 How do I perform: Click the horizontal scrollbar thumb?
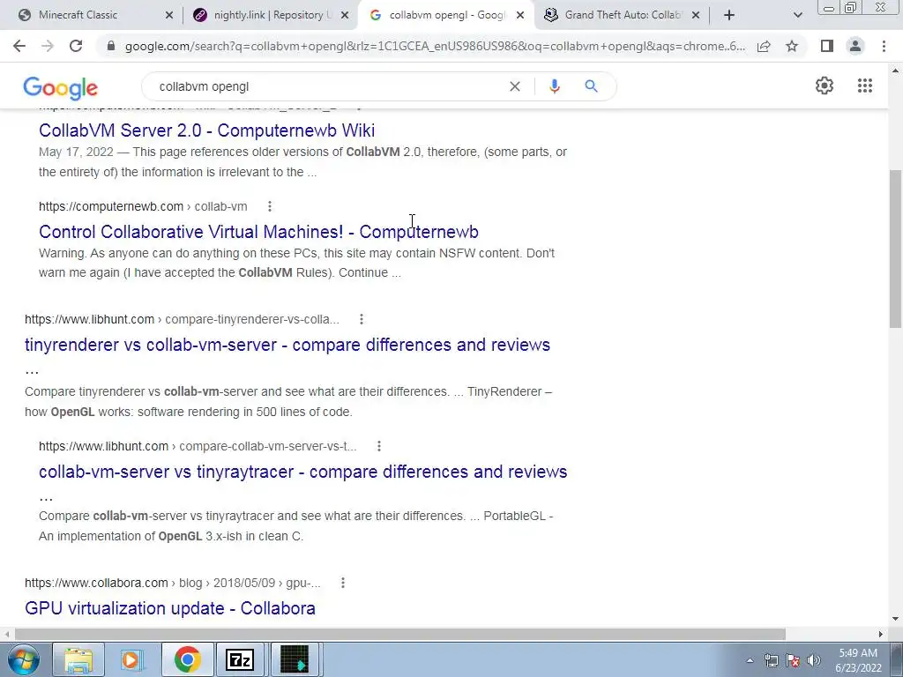click(x=400, y=634)
